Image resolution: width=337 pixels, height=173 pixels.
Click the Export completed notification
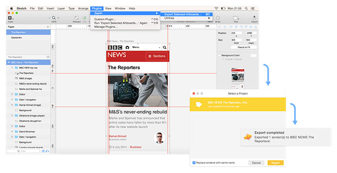[285, 137]
